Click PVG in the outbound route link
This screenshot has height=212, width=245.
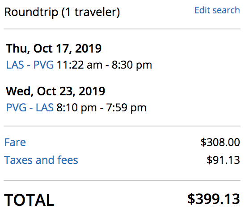[44, 65]
